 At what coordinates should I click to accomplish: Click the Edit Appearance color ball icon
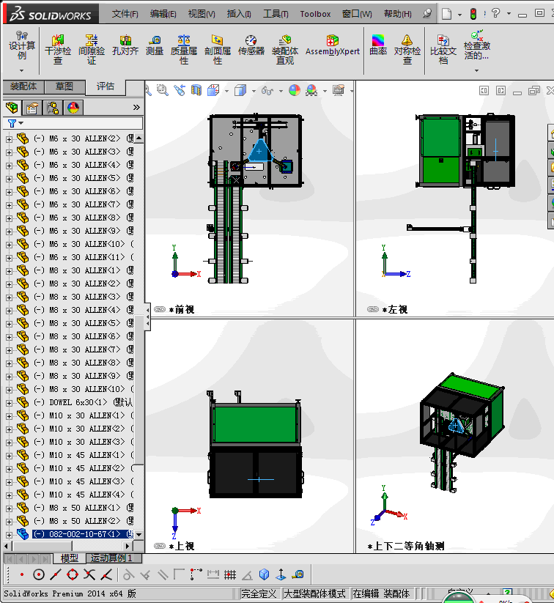click(x=295, y=90)
